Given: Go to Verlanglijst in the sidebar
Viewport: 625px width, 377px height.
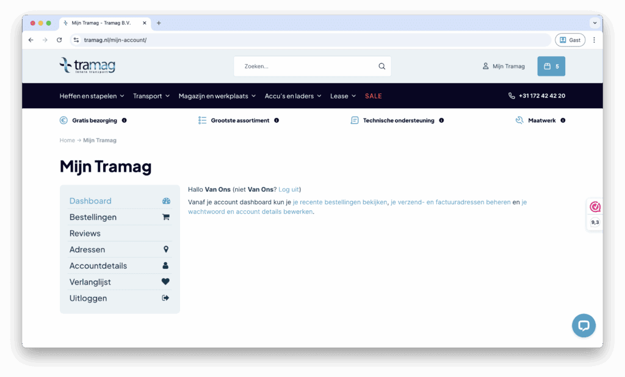Looking at the screenshot, I should (90, 282).
